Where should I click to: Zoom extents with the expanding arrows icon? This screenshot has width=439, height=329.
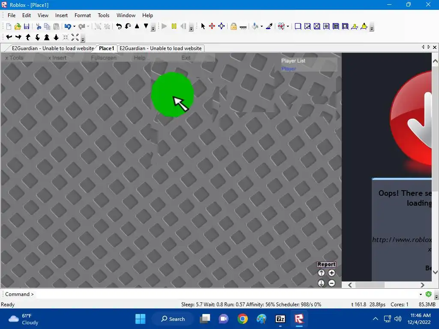(75, 37)
